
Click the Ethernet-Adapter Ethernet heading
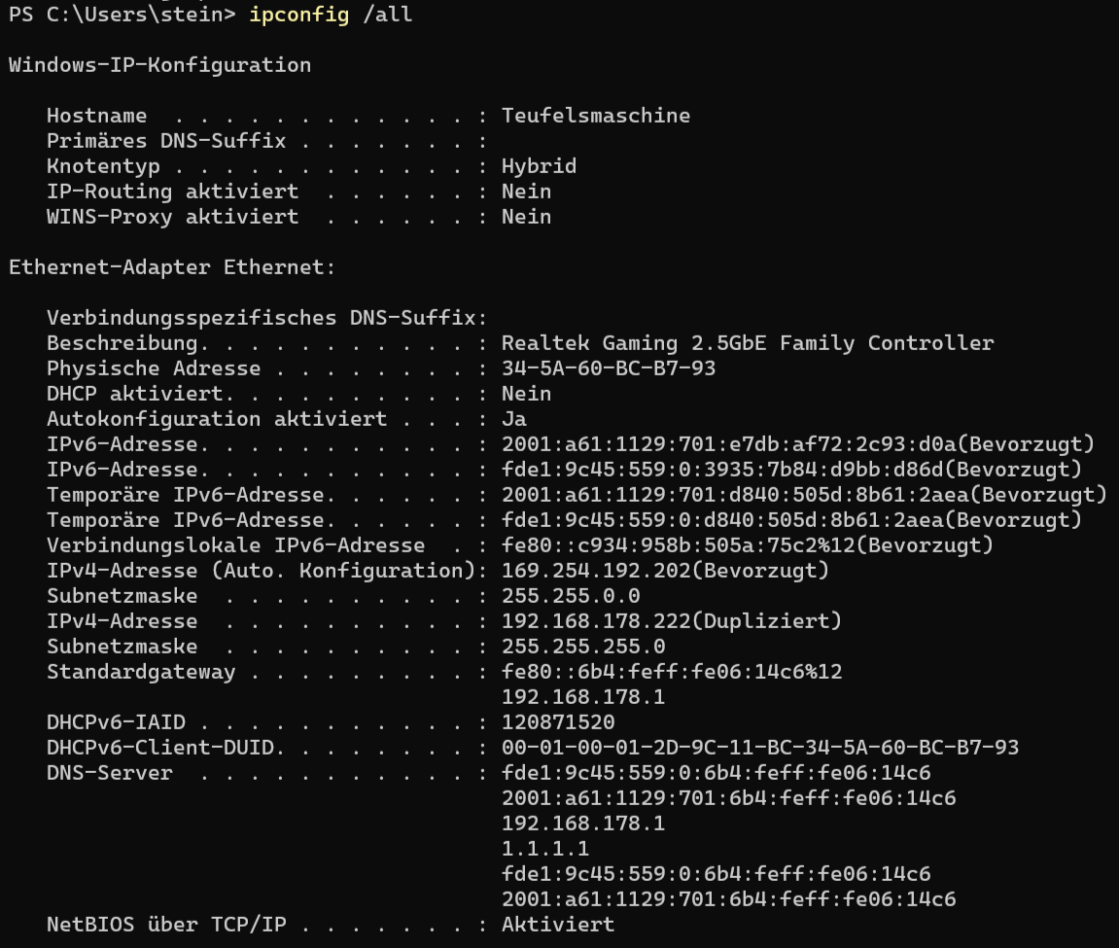point(172,267)
